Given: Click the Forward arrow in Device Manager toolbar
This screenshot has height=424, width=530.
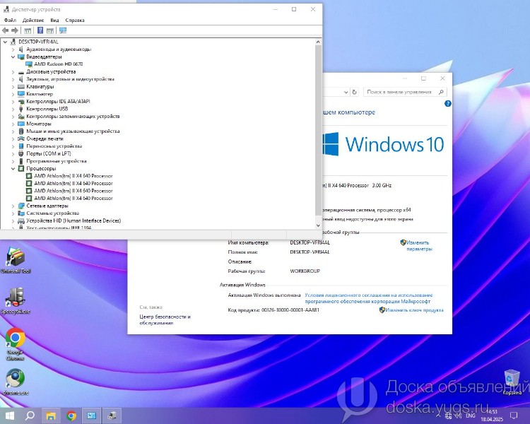Looking at the screenshot, I should pos(15,30).
